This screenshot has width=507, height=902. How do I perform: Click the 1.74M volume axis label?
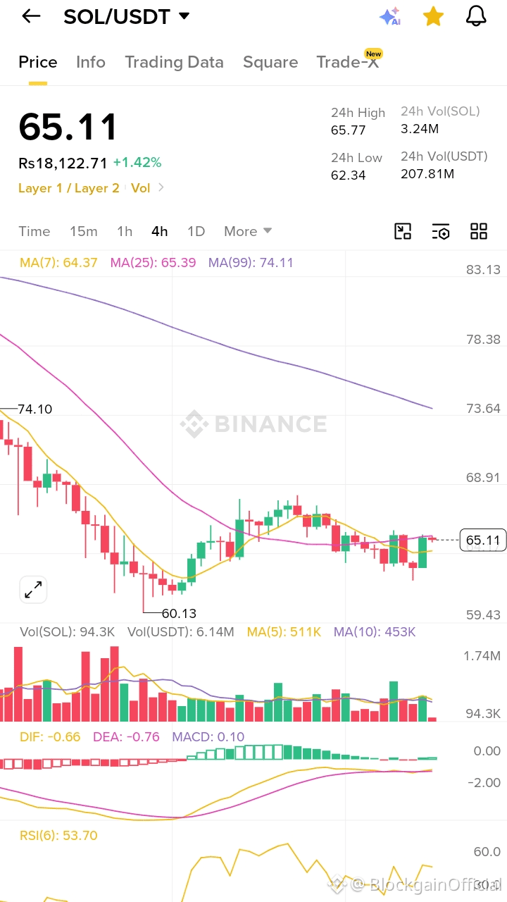(x=482, y=656)
